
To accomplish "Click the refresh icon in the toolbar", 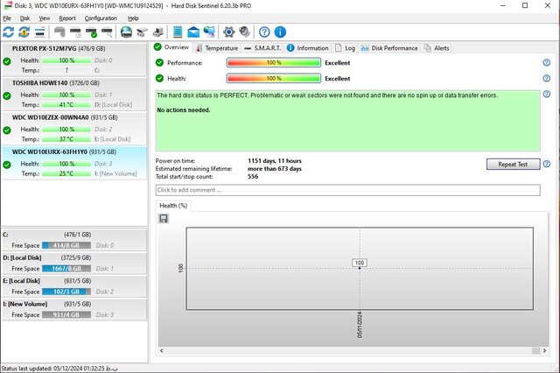I will click(9, 32).
